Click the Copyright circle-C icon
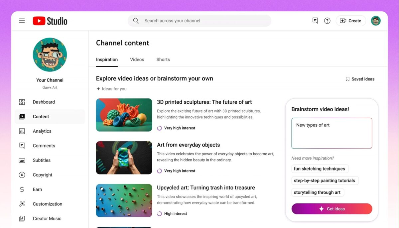Screen dimensions: 399x228 (x=22, y=175)
